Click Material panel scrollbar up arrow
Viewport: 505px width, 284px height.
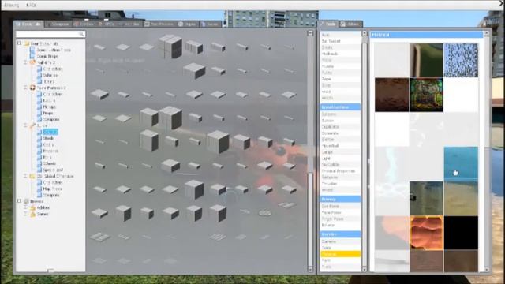[x=486, y=33]
